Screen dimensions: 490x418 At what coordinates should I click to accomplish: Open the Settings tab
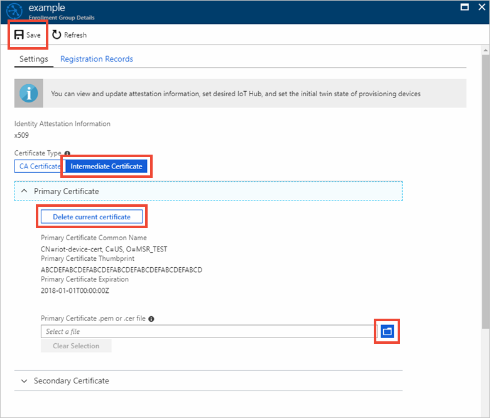[34, 59]
